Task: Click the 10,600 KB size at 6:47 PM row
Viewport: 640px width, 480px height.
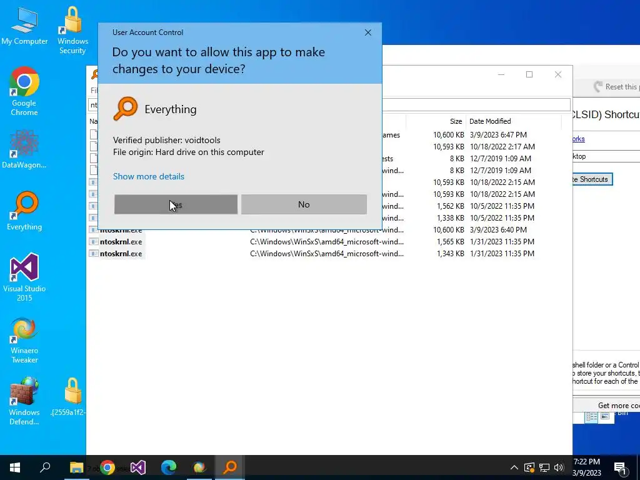Action: click(449, 135)
